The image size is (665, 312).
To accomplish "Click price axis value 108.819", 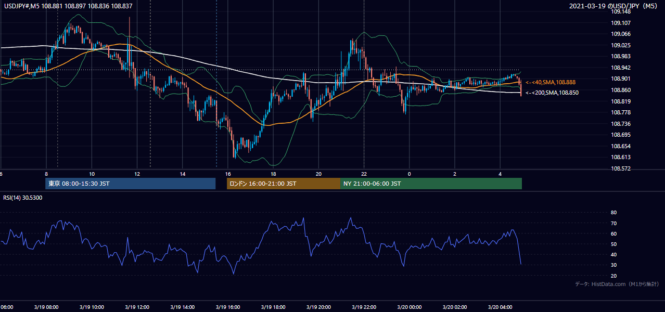I will point(621,101).
